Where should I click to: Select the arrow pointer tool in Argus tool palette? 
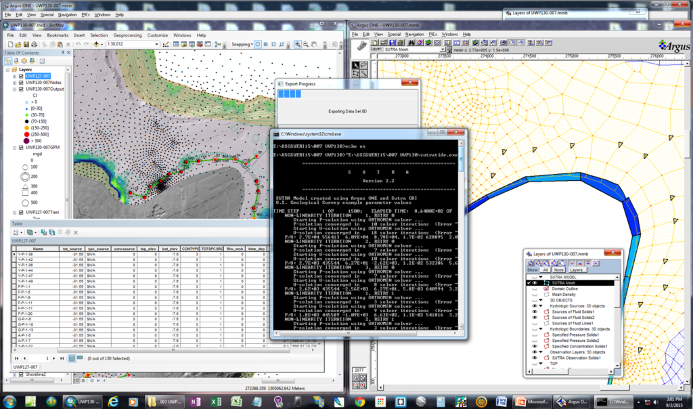[356, 66]
